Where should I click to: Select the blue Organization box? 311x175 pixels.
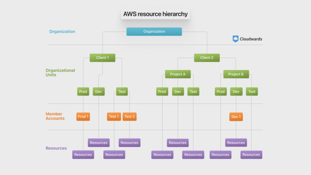154,31
